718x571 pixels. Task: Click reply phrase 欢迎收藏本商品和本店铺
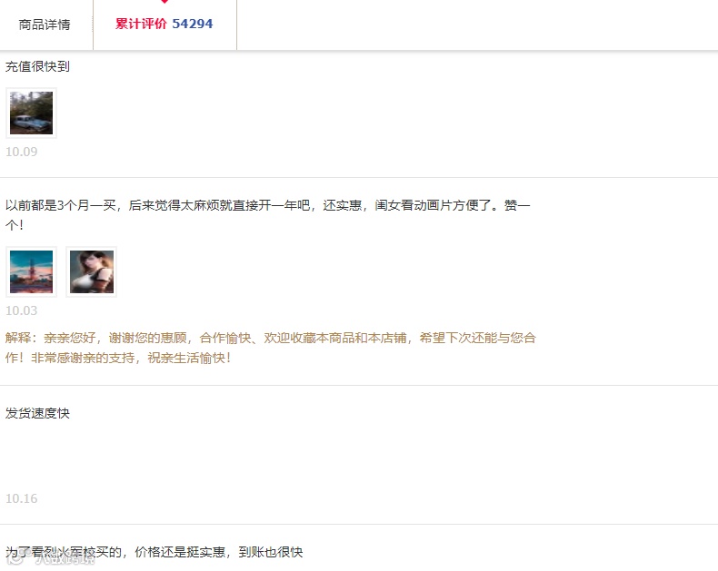tap(335, 338)
